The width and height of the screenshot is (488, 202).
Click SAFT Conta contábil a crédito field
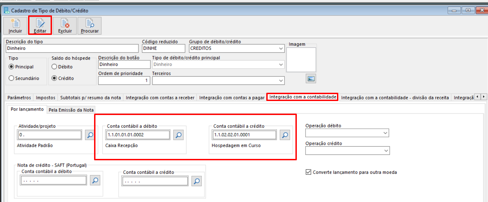[155, 181]
